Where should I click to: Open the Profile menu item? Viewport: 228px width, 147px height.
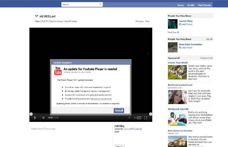(x=191, y=5)
